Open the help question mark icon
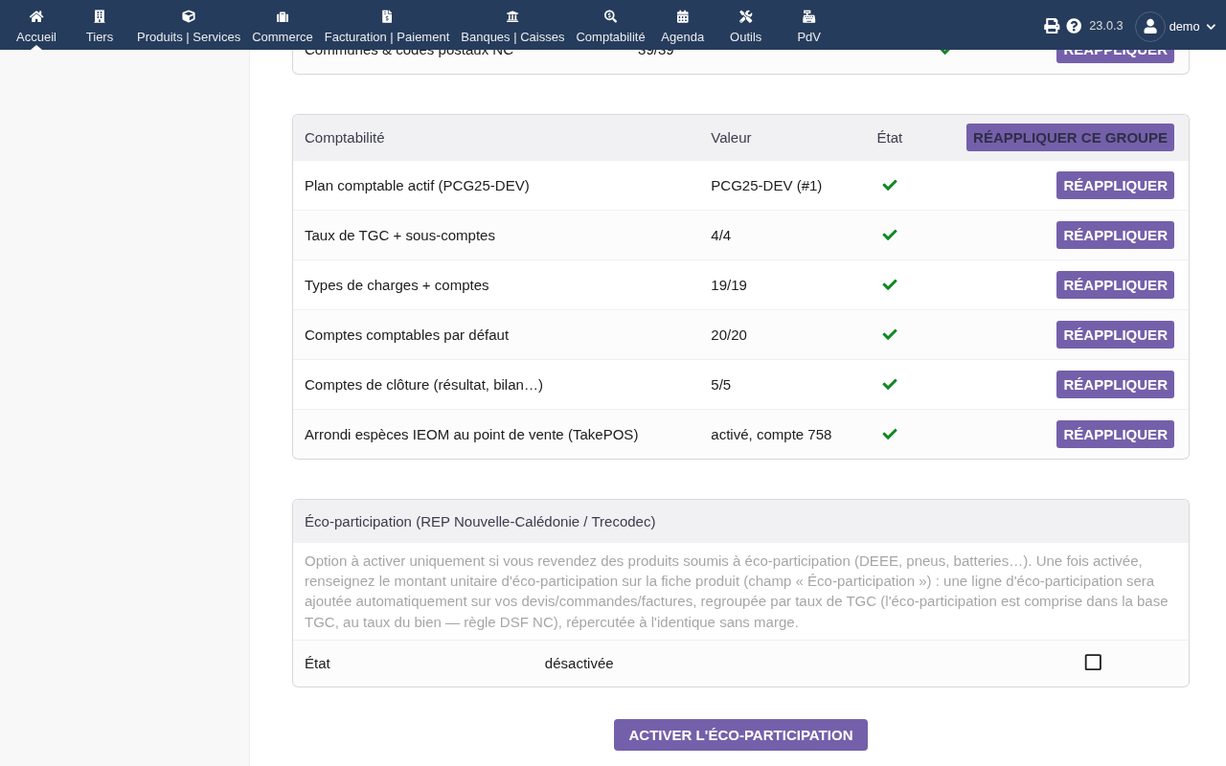Screen dimensions: 1226x766 (x=1074, y=26)
